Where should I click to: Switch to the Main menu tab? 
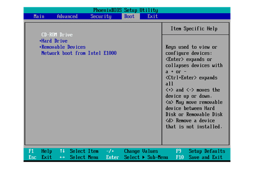point(39,16)
